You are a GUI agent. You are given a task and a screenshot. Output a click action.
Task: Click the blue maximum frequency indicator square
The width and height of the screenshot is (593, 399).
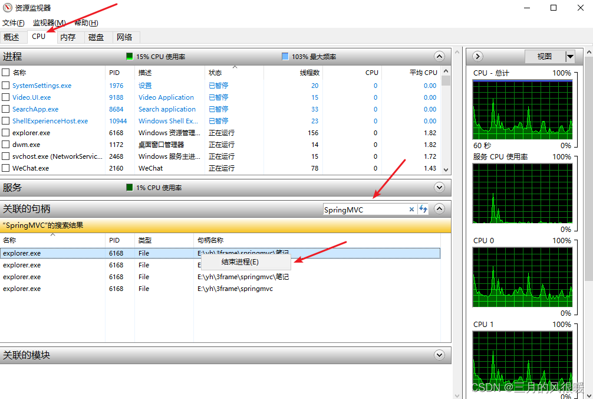pyautogui.click(x=285, y=57)
